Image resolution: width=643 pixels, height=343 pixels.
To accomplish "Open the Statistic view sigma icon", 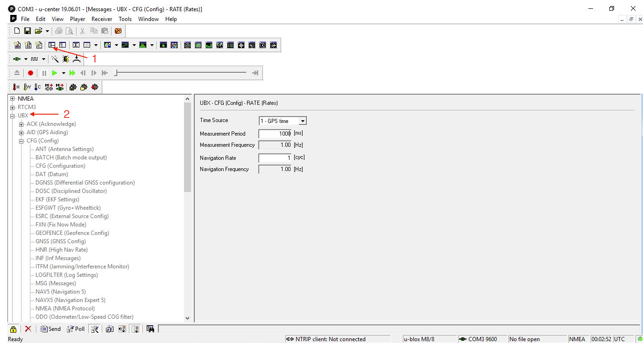I will 76,45.
